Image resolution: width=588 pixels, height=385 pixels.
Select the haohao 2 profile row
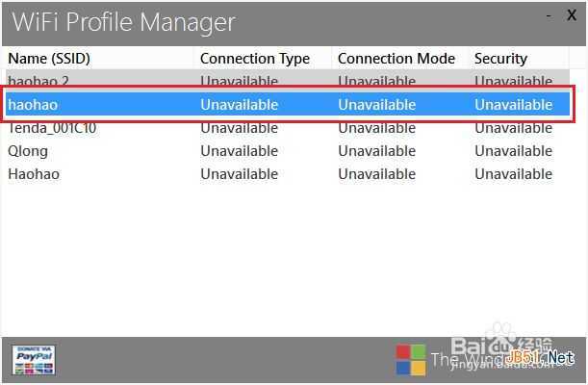coord(38,81)
